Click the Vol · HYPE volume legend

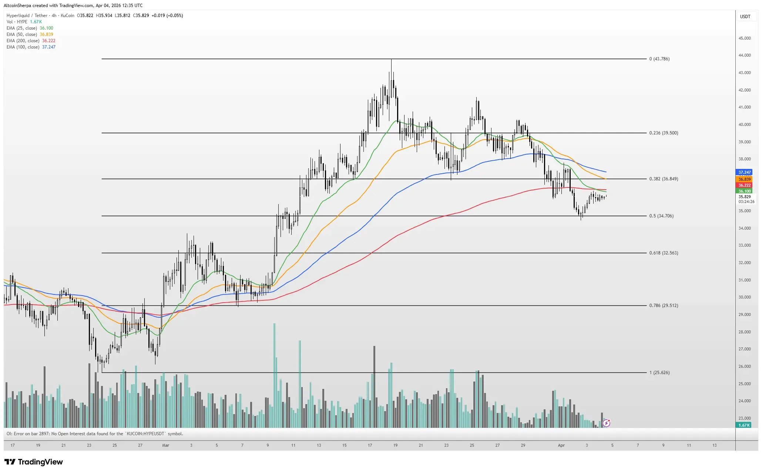click(x=17, y=22)
